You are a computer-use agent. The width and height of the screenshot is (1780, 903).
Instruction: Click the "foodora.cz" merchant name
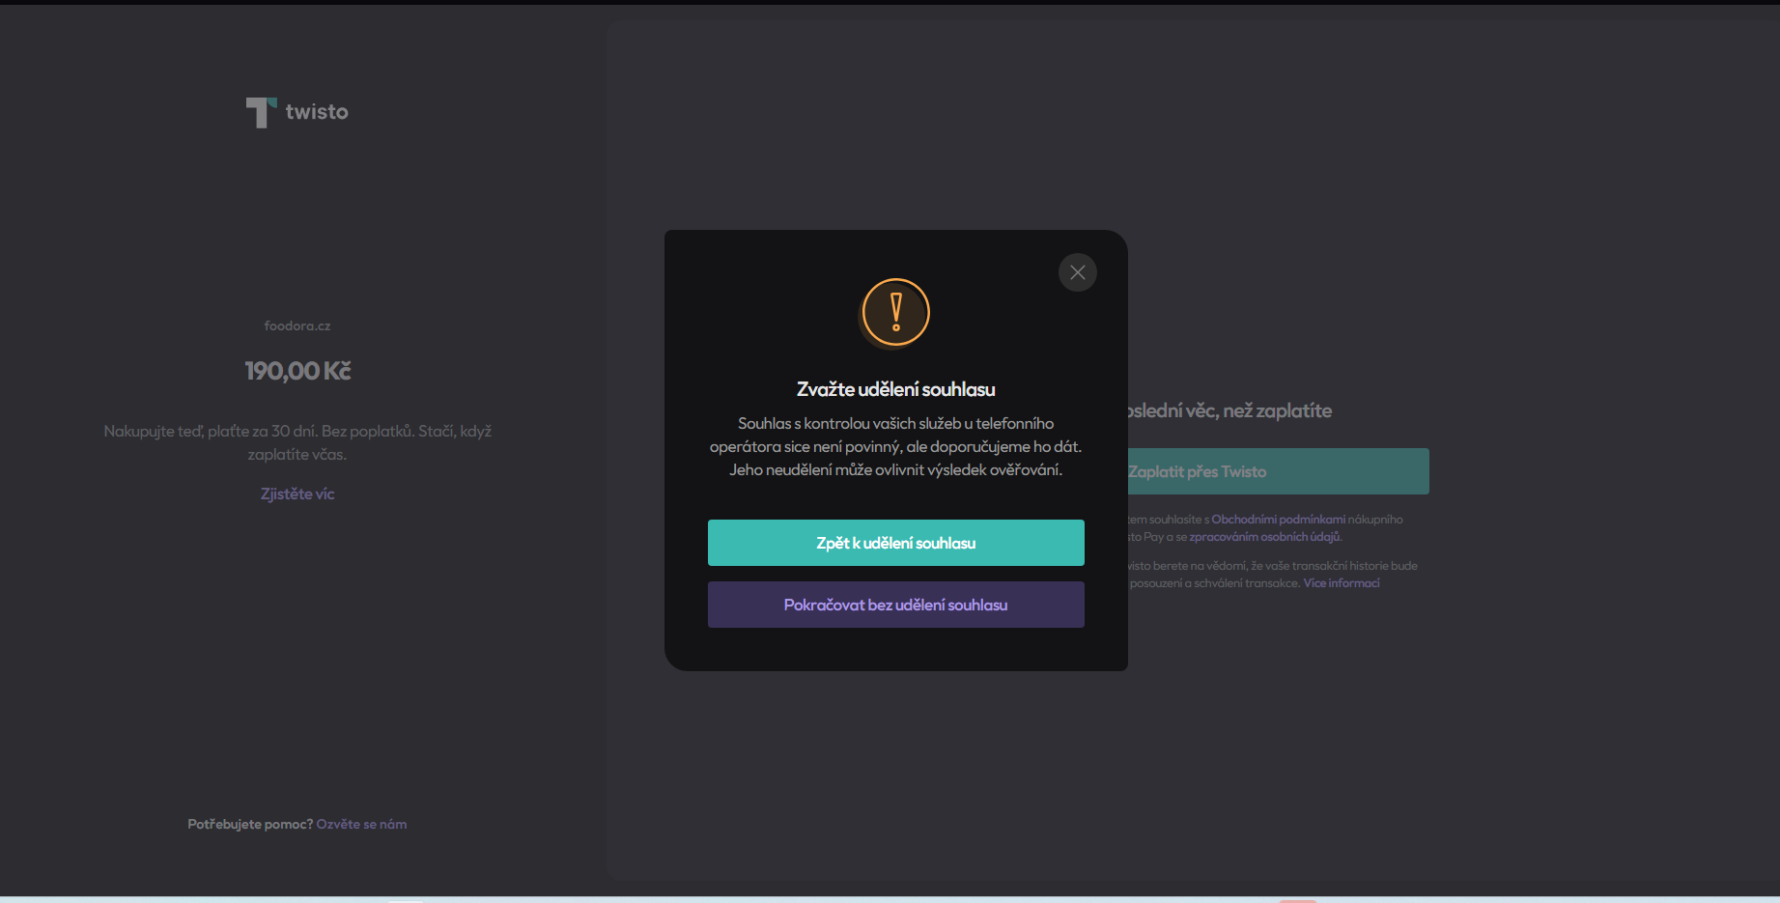pyautogui.click(x=297, y=325)
